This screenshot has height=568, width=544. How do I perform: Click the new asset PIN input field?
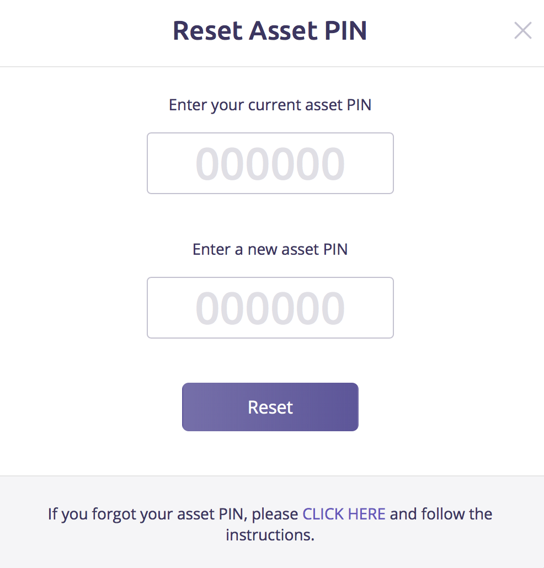(x=270, y=308)
